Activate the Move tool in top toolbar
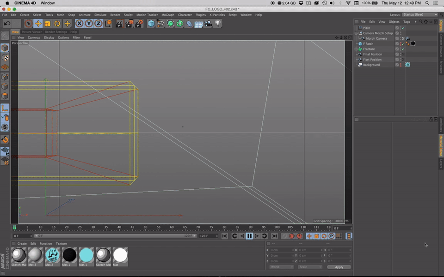Screen dimensions: 444x277 click(x=38, y=24)
